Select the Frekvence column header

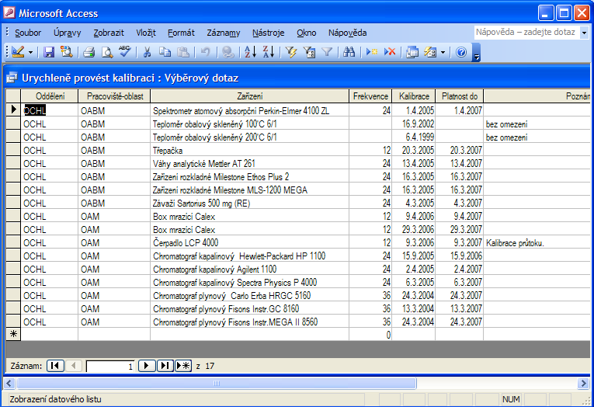tap(370, 96)
